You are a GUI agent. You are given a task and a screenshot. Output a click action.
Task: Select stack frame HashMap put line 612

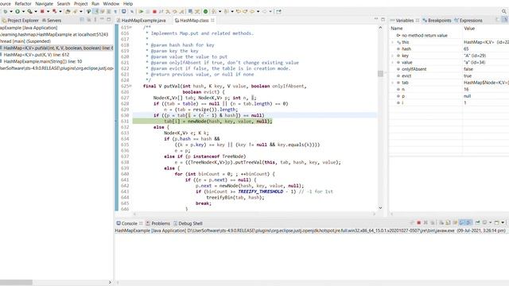coord(37,55)
